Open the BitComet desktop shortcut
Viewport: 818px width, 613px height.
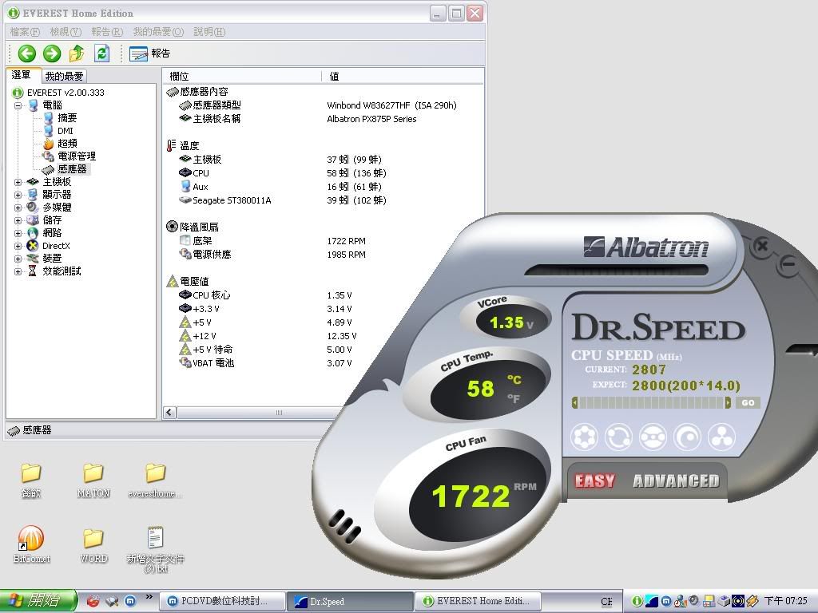[31, 544]
